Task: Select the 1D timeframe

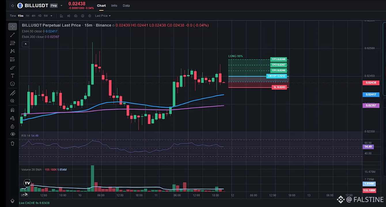Action: (39, 16)
